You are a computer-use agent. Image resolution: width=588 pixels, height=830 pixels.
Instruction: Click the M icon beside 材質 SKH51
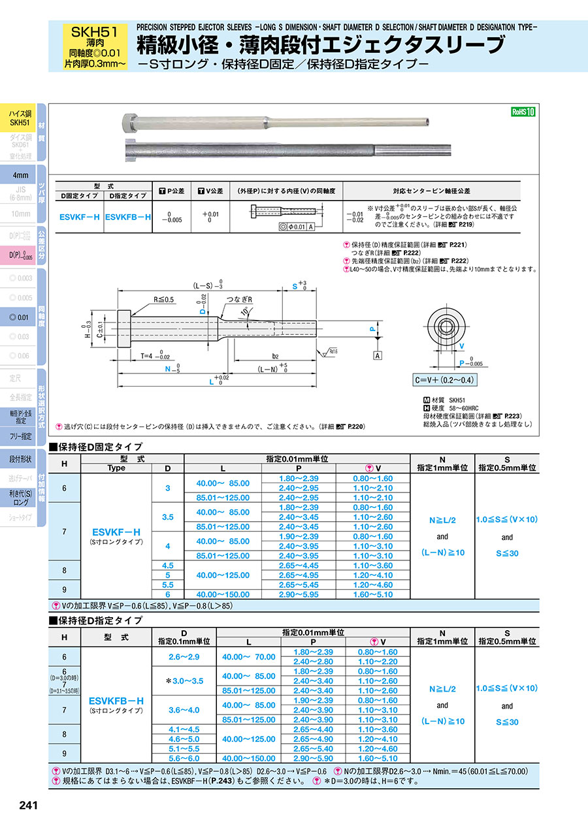point(426,398)
